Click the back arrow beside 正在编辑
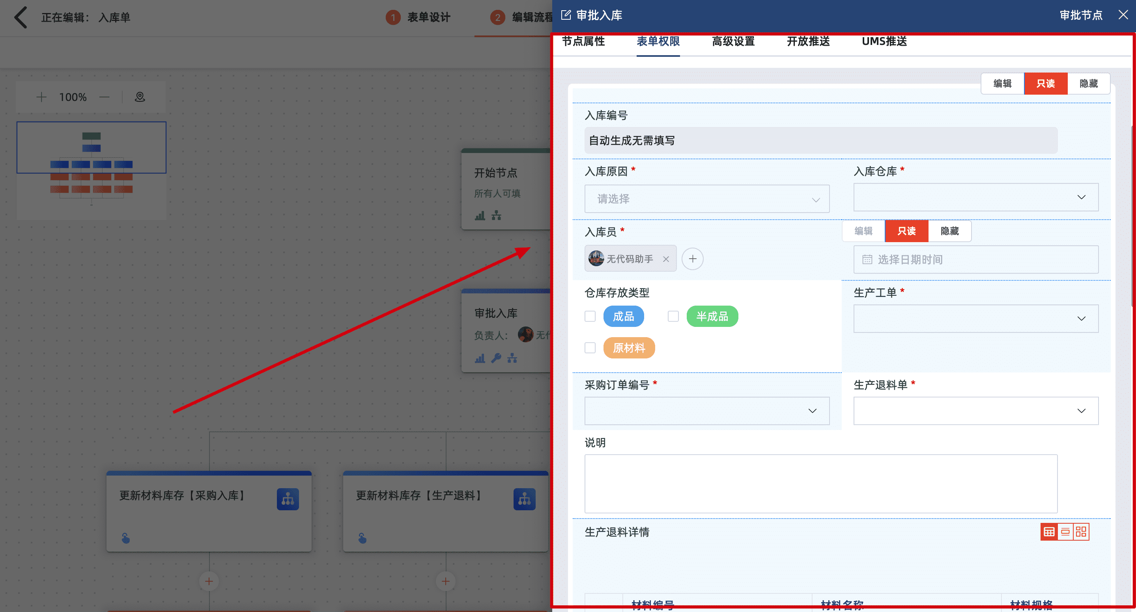Screen dimensions: 1136x612 click(x=21, y=18)
